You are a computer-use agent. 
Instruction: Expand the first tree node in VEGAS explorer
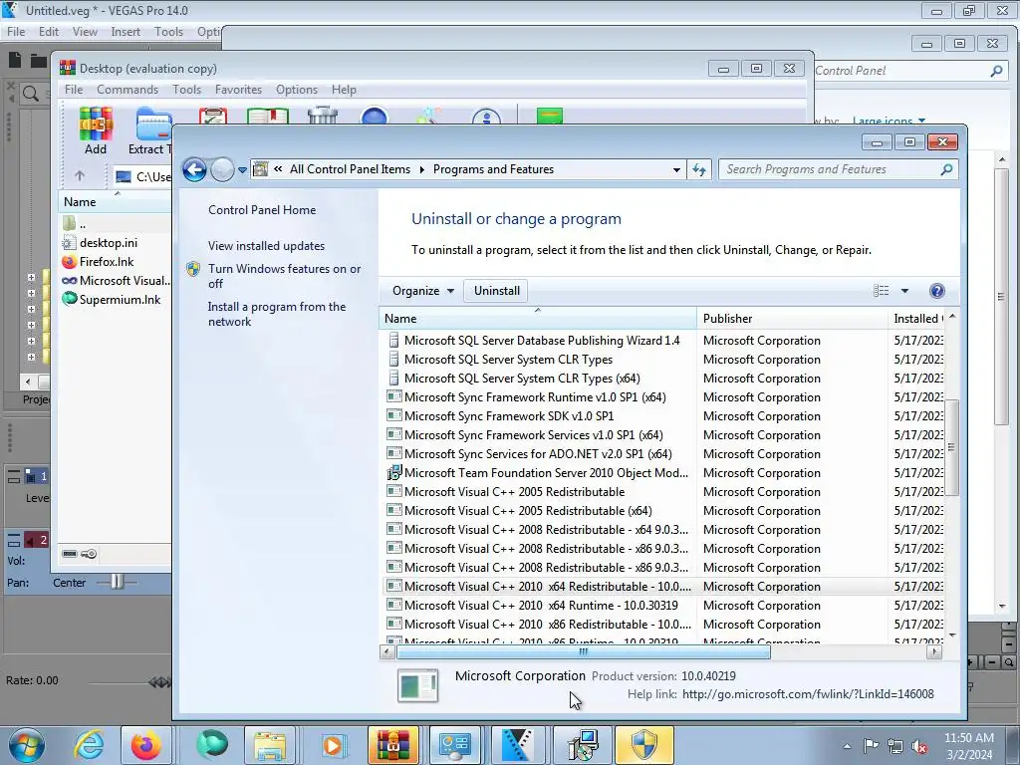point(31,277)
